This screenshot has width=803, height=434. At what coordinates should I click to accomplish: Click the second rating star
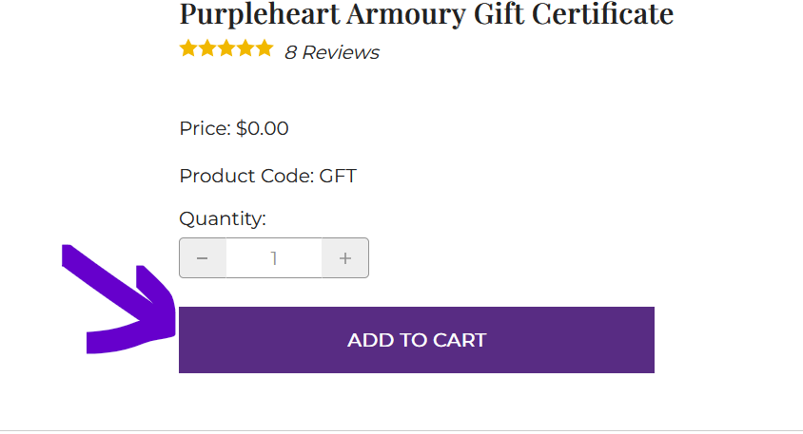[x=207, y=48]
